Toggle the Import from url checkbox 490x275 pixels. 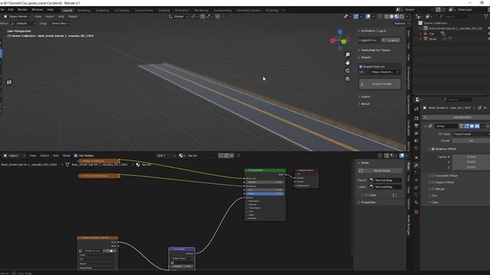pos(361,66)
